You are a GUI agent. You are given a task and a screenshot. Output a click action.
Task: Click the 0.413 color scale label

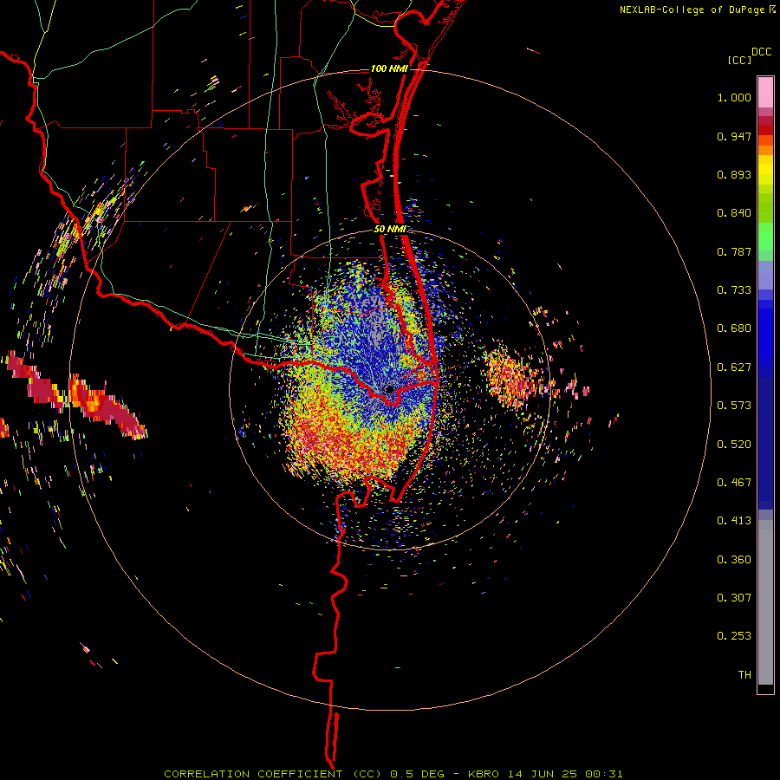point(734,521)
